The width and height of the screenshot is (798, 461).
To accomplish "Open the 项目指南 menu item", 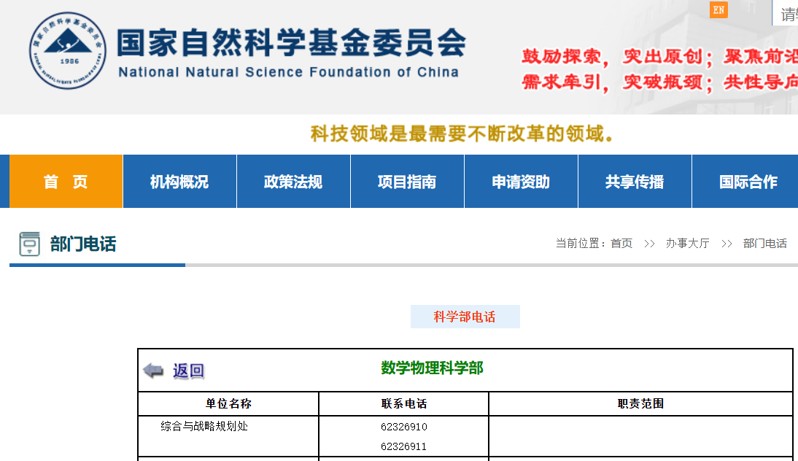I will pyautogui.click(x=407, y=181).
